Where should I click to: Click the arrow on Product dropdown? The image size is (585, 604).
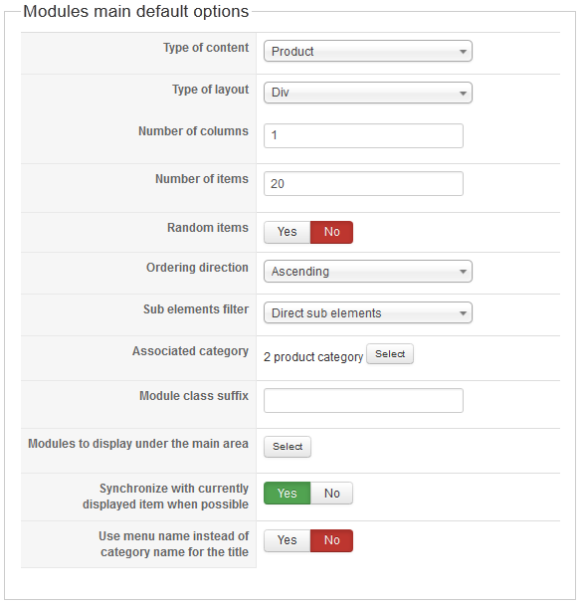463,51
